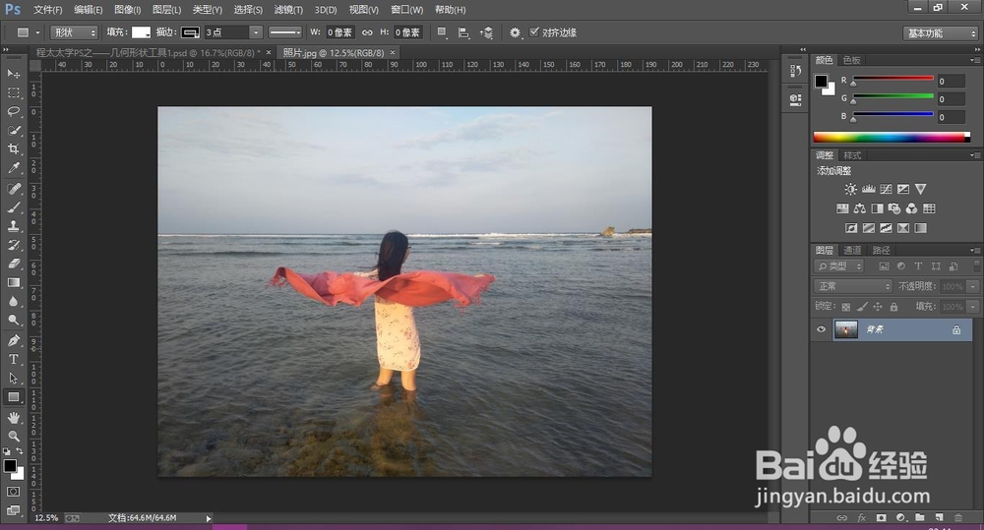The image size is (984, 530).
Task: Add a layer mask
Action: [881, 518]
